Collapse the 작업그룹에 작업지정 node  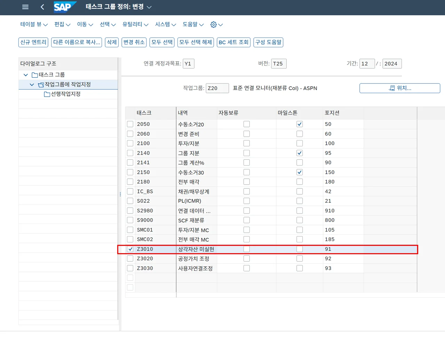[32, 85]
